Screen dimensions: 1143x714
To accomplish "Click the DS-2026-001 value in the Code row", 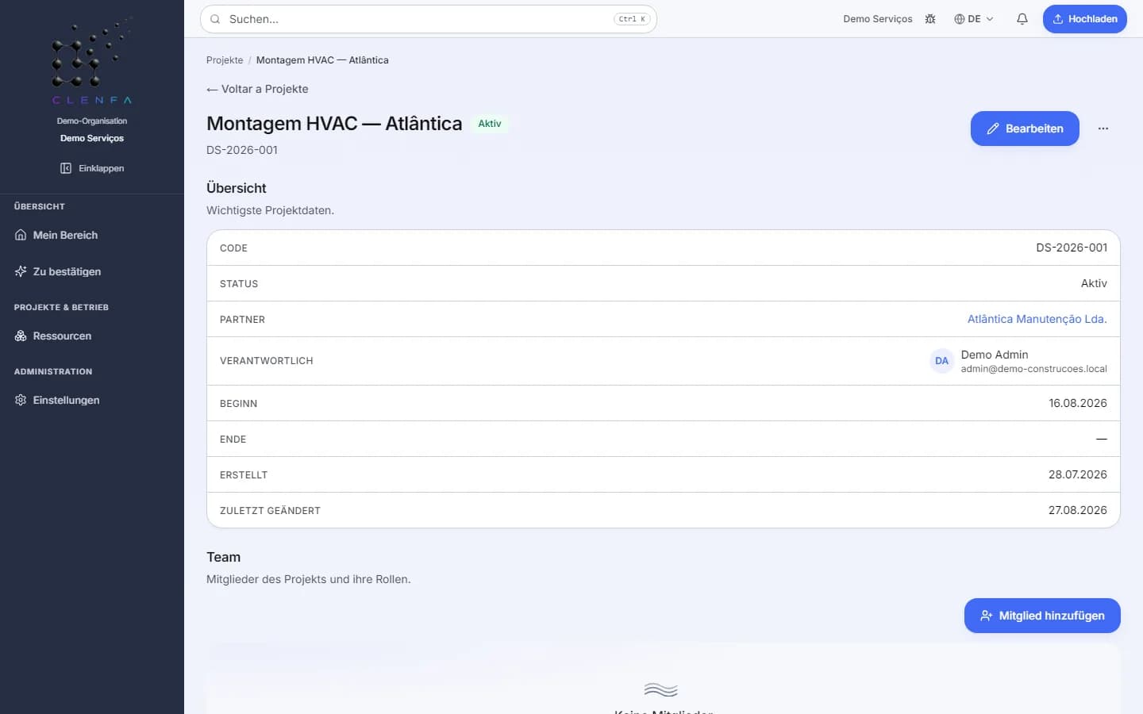I will coord(1072,248).
